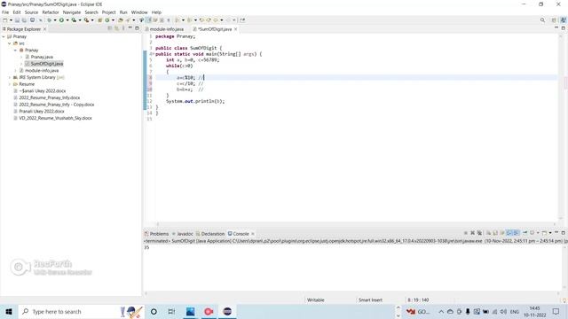Image resolution: width=568 pixels, height=319 pixels.
Task: Switch to the Problems tab
Action: [156, 234]
